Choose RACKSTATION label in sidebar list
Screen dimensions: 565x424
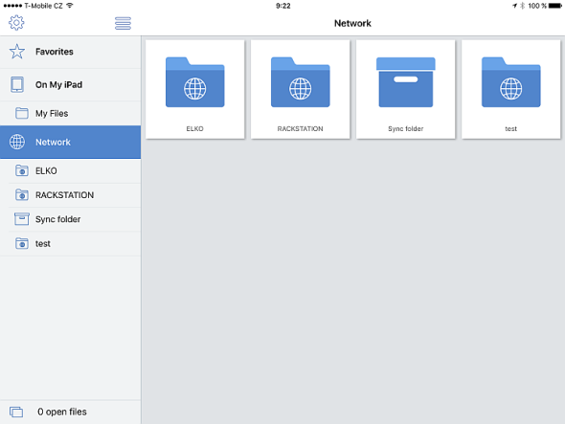tap(64, 195)
